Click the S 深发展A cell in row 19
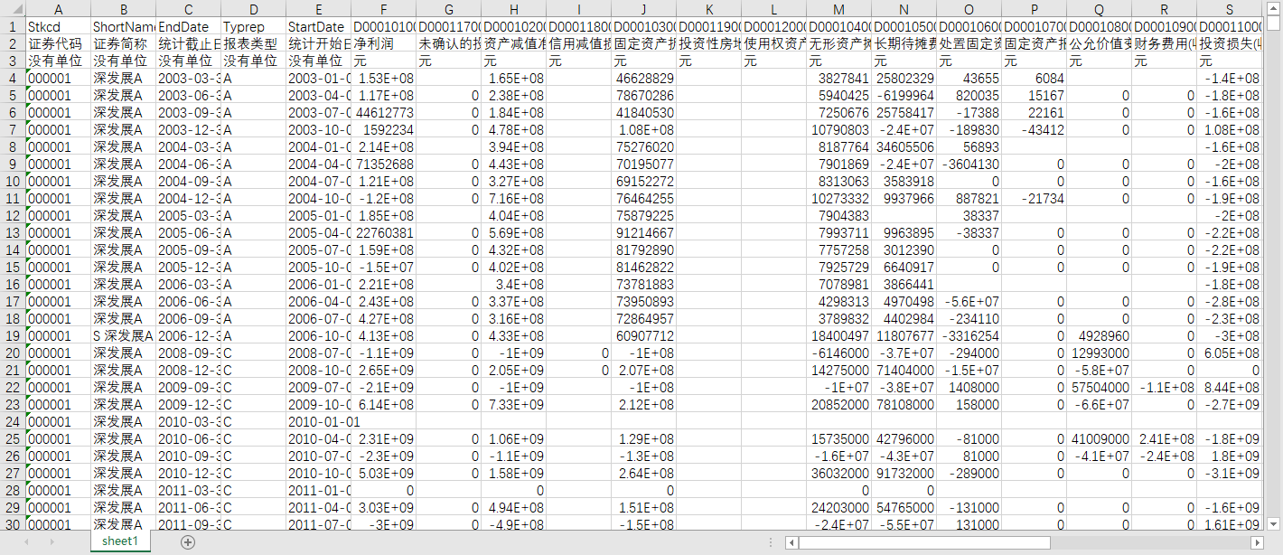 pyautogui.click(x=123, y=335)
